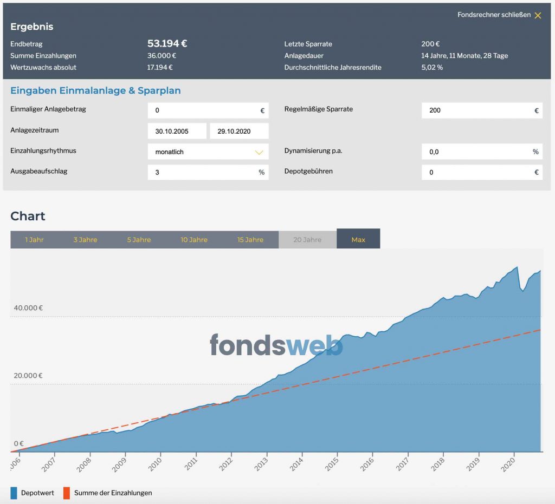
Task: Click the Letzte Sparrate value 200 €
Action: click(430, 44)
